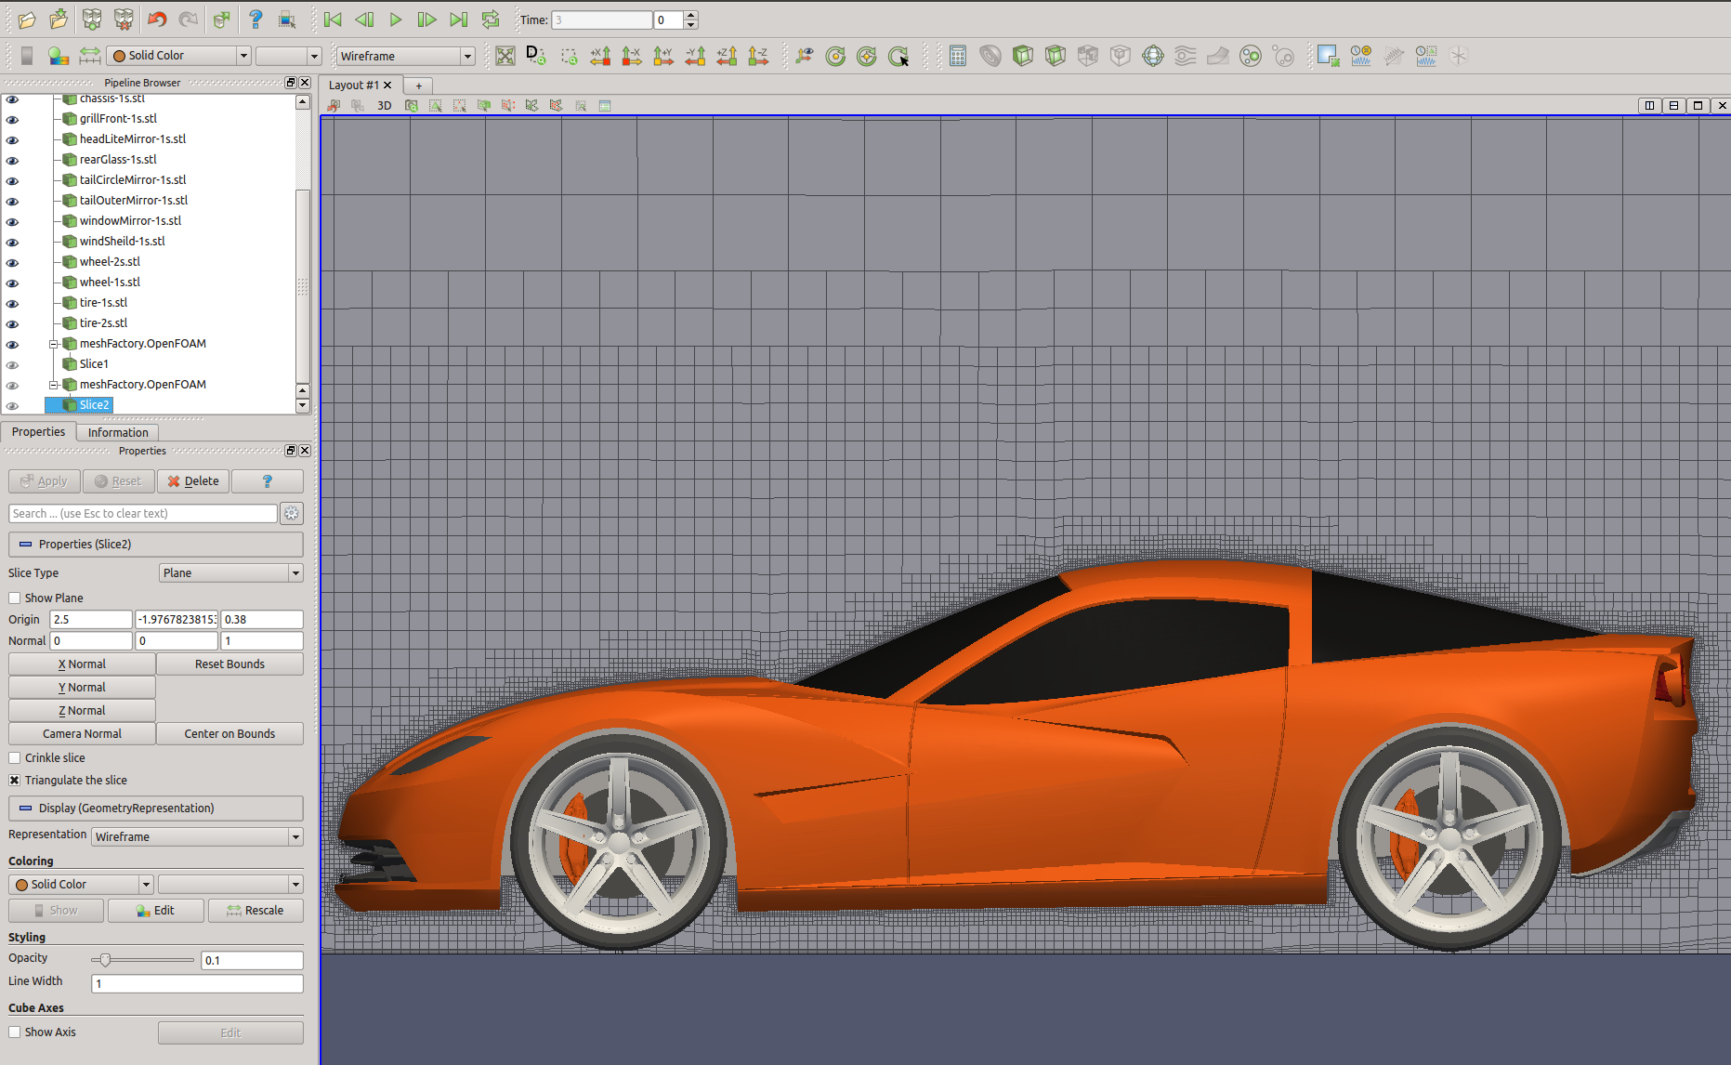Click the Undo icon in toolbar

coord(156,20)
